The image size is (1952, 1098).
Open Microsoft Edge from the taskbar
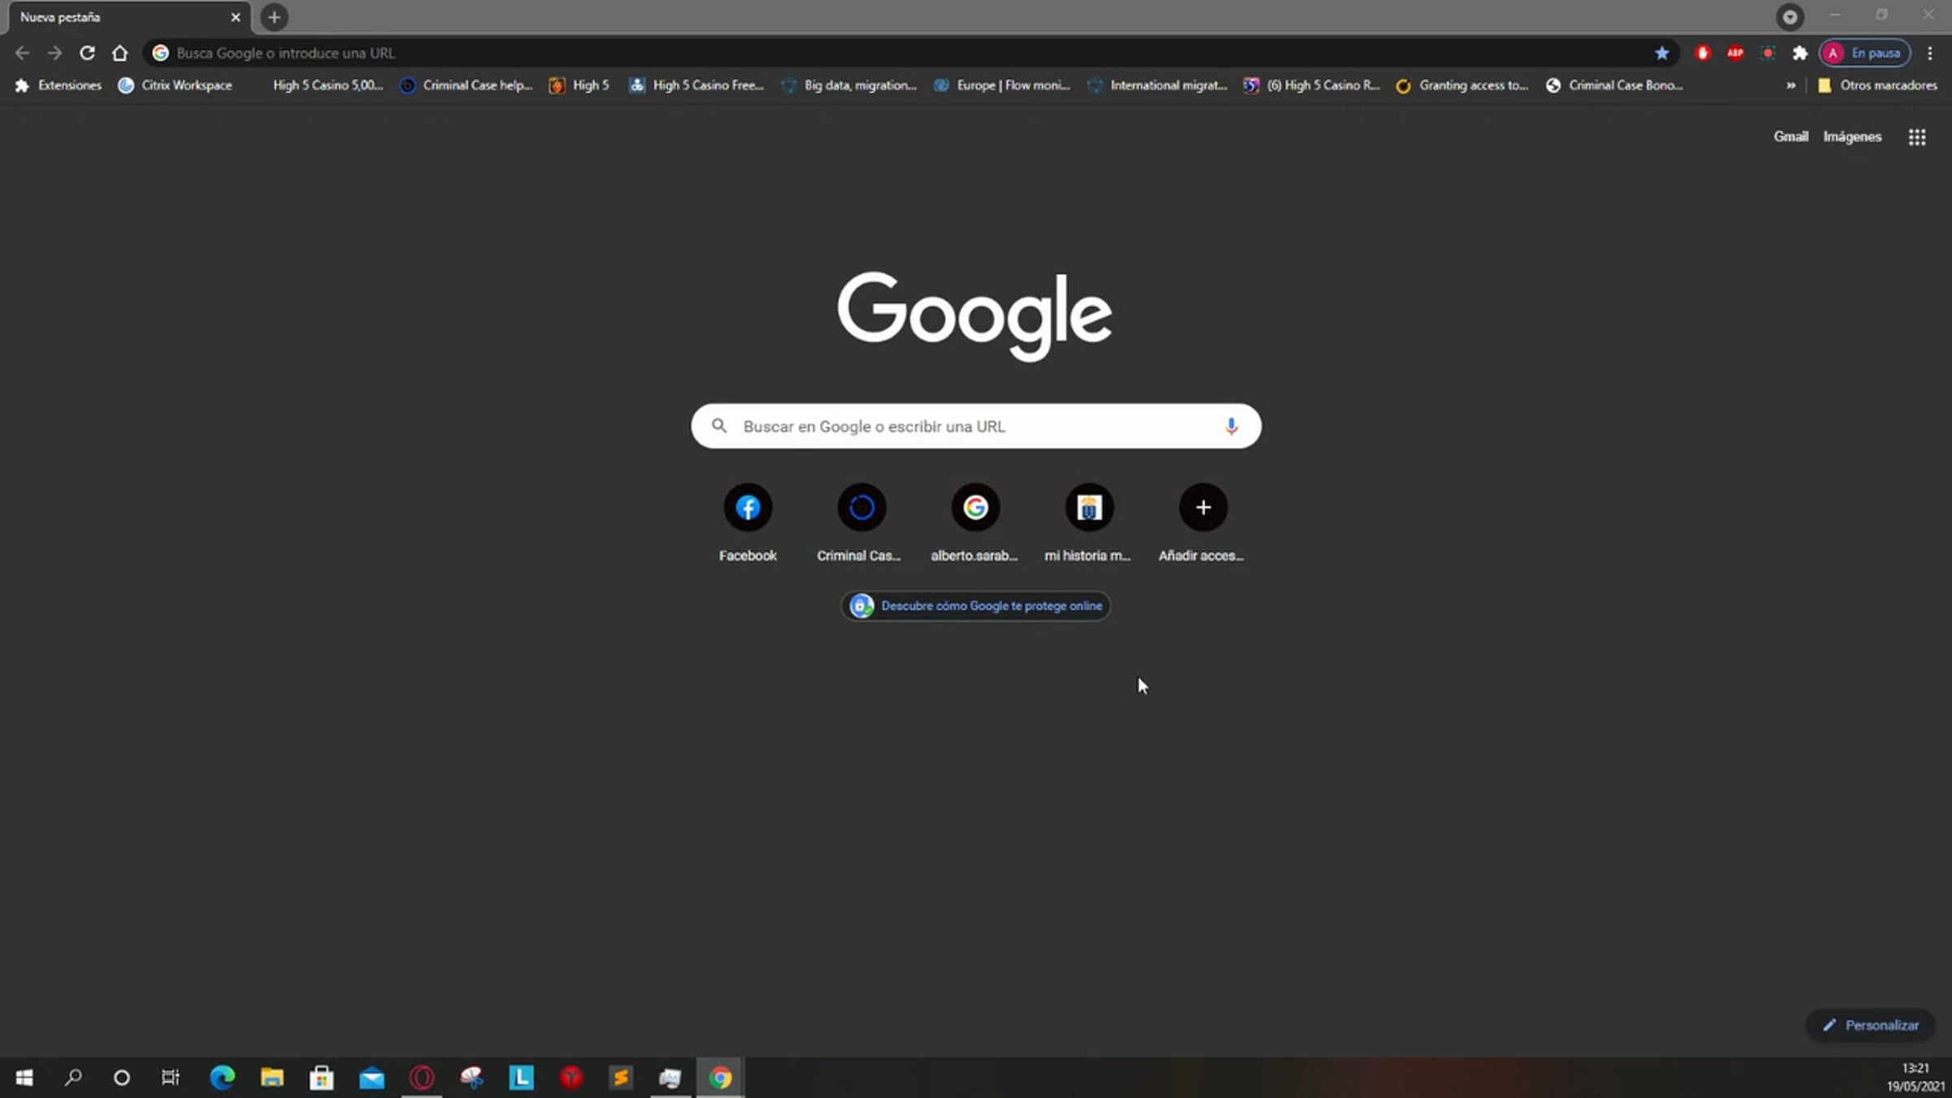[222, 1078]
